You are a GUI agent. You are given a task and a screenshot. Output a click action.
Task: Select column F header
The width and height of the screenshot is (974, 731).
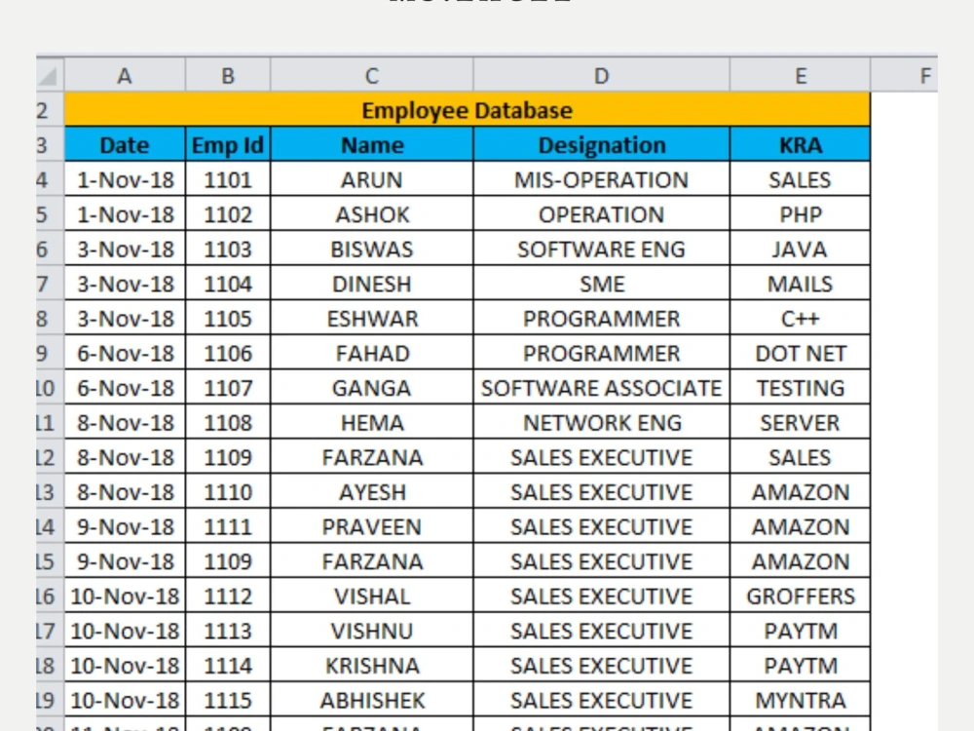point(905,75)
